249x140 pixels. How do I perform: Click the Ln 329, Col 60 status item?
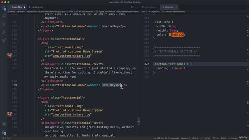(x=166, y=138)
